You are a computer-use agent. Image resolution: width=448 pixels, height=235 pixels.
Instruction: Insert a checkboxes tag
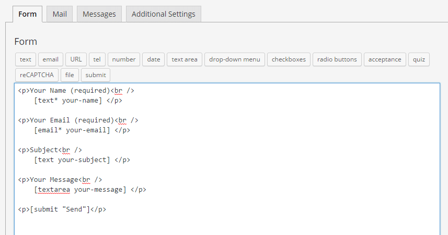[289, 59]
